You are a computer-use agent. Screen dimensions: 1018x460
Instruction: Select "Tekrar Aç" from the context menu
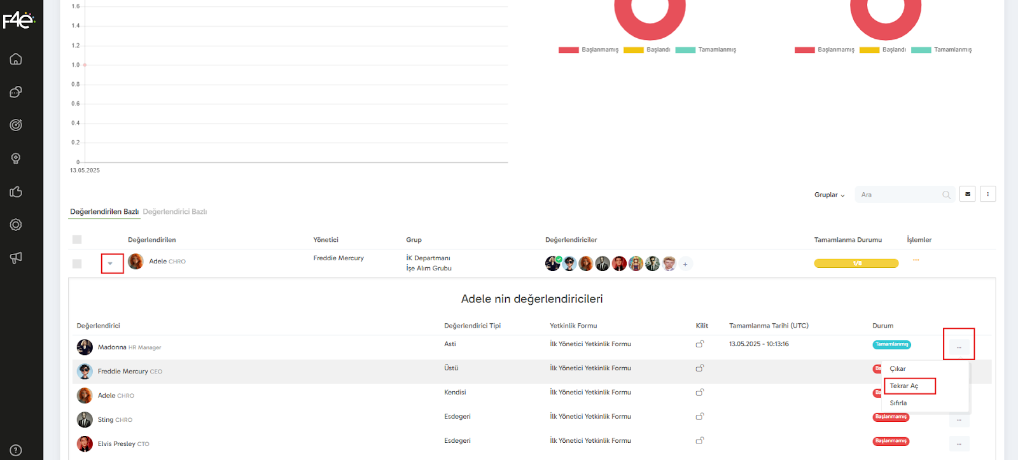point(904,386)
